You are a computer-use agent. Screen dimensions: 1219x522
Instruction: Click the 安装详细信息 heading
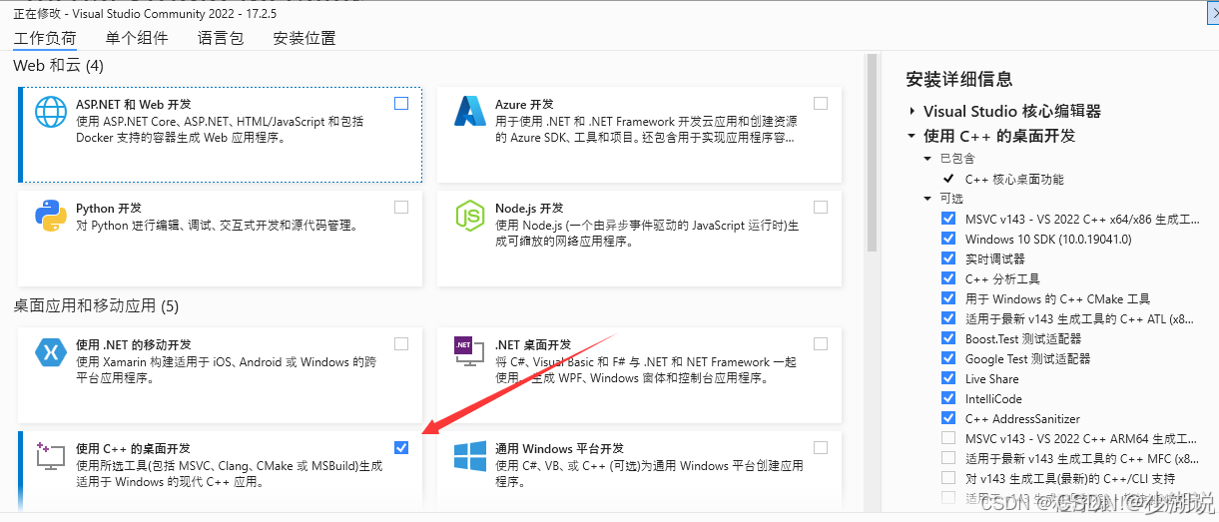point(959,79)
